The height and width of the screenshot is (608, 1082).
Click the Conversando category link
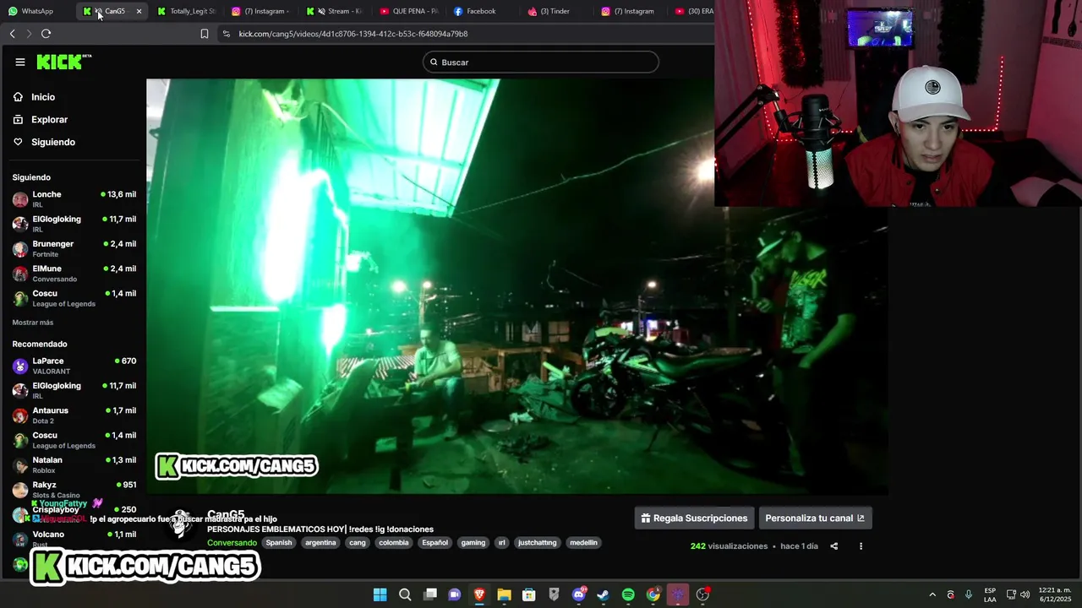pos(232,543)
